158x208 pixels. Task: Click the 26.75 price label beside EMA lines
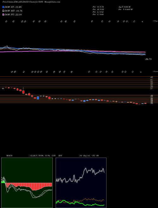coord(148,59)
